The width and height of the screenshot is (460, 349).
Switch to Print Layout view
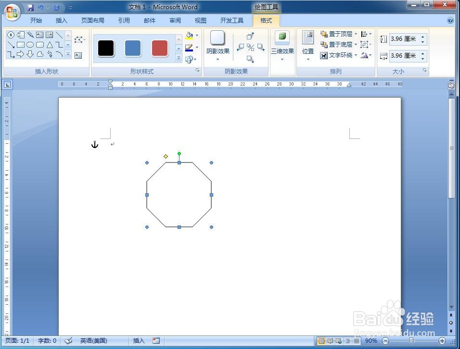[x=321, y=341]
